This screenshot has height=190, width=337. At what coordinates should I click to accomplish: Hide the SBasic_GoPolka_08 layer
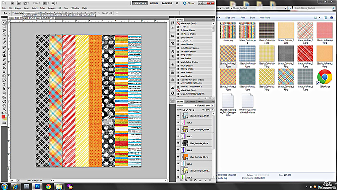pos(178,157)
